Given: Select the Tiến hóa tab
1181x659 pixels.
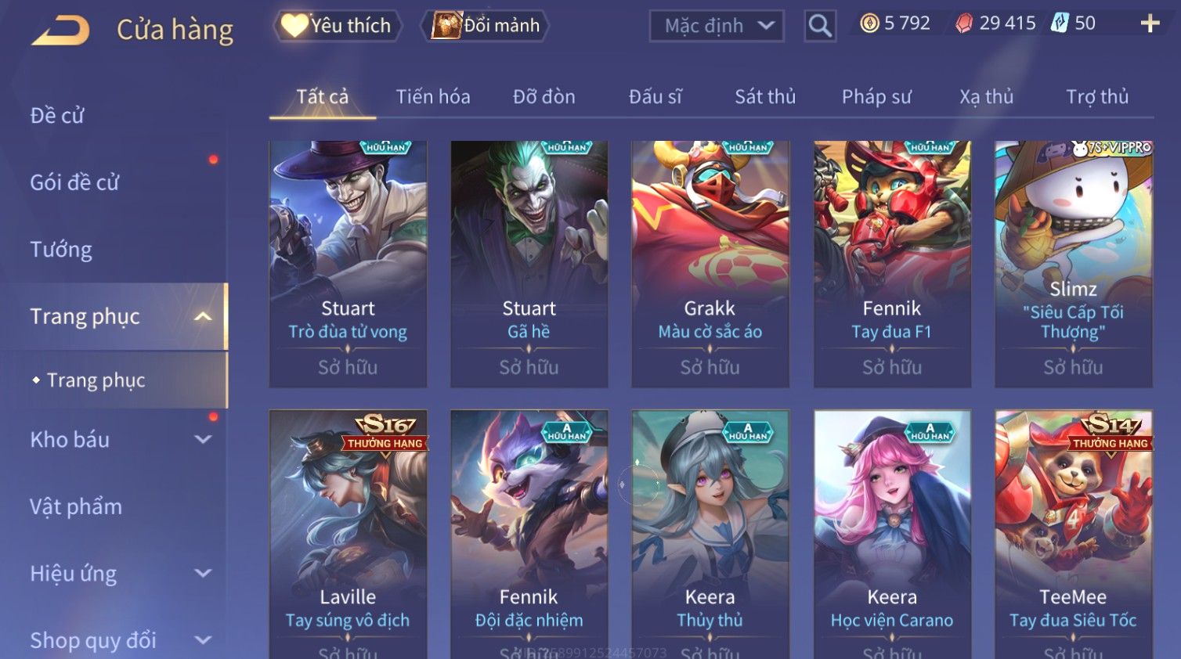Looking at the screenshot, I should point(433,97).
